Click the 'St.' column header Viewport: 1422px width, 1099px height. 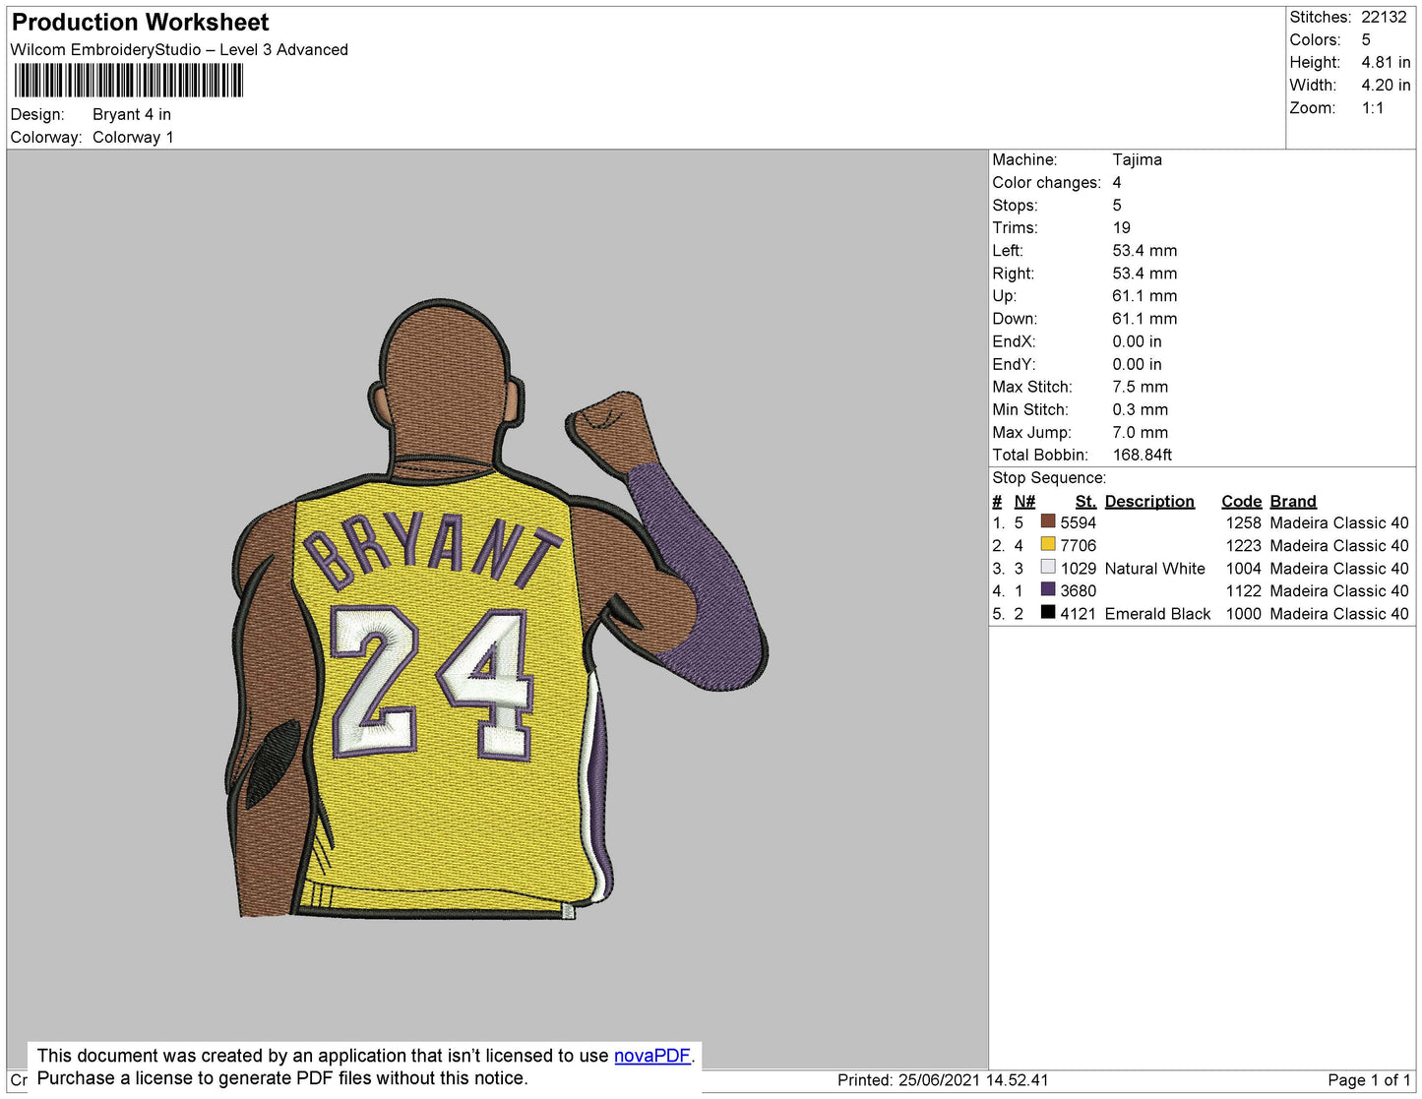tap(1085, 502)
